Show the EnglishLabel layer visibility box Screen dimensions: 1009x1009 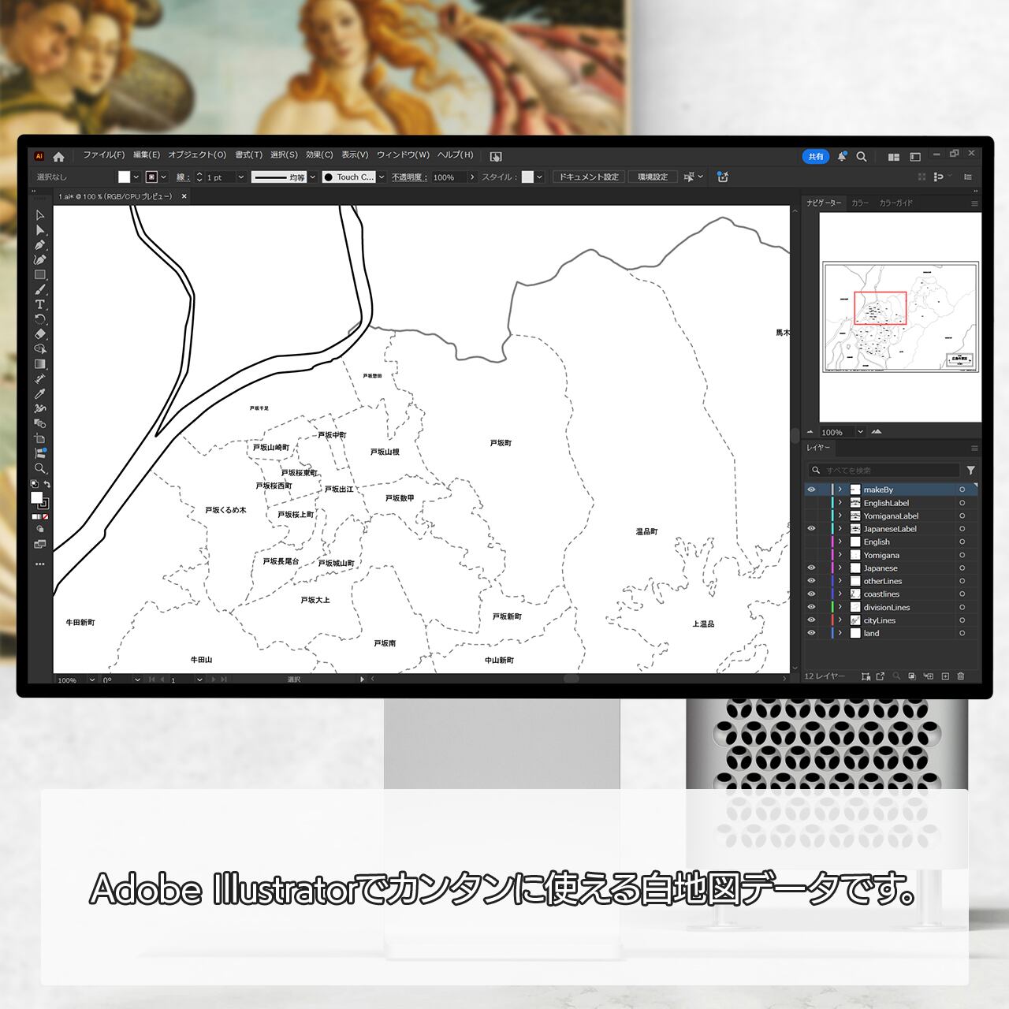tap(811, 503)
